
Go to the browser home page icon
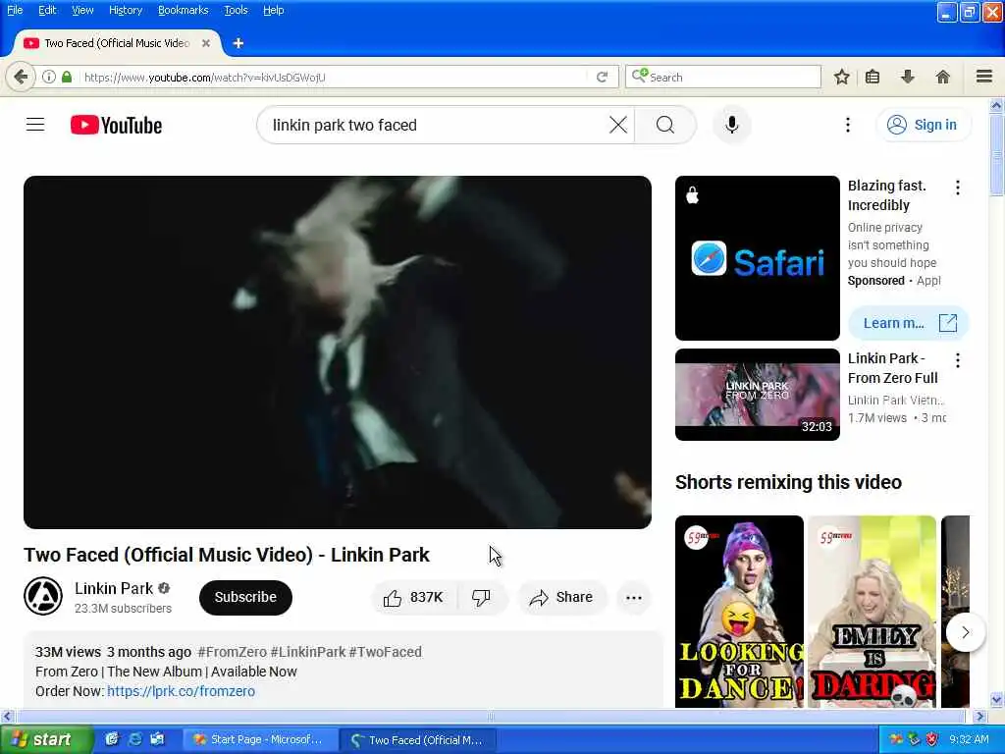click(942, 77)
